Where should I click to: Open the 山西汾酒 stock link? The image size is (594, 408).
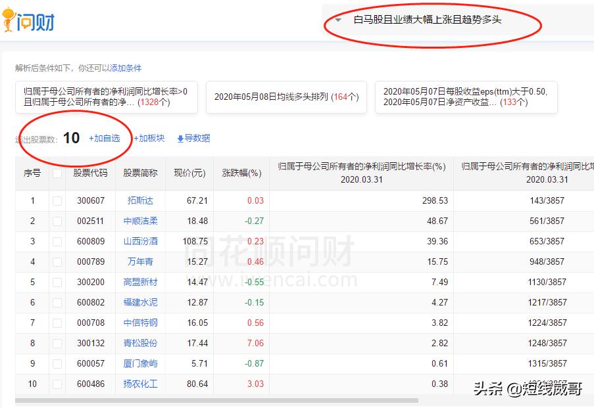tap(139, 241)
